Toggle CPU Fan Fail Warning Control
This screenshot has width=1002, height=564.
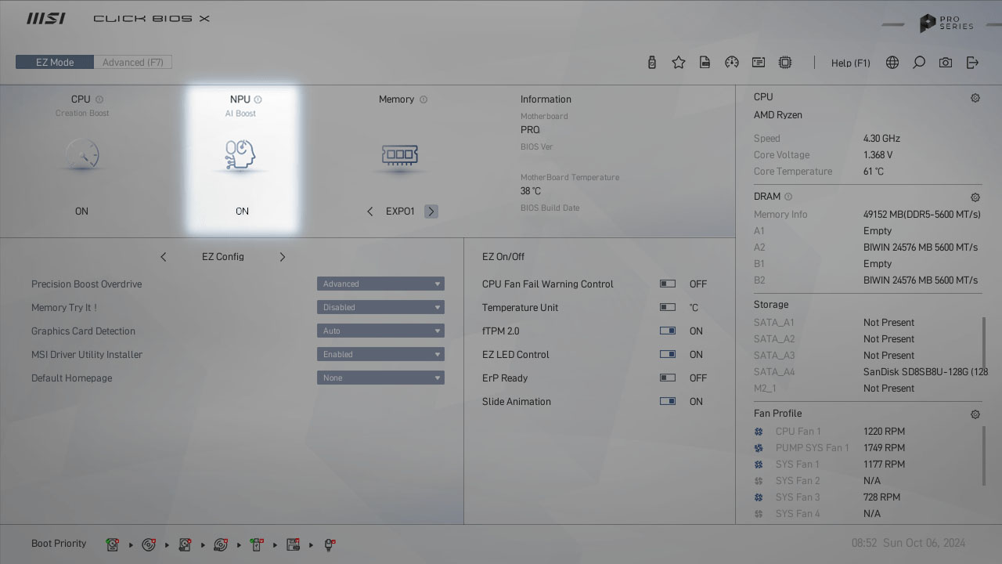pos(668,284)
